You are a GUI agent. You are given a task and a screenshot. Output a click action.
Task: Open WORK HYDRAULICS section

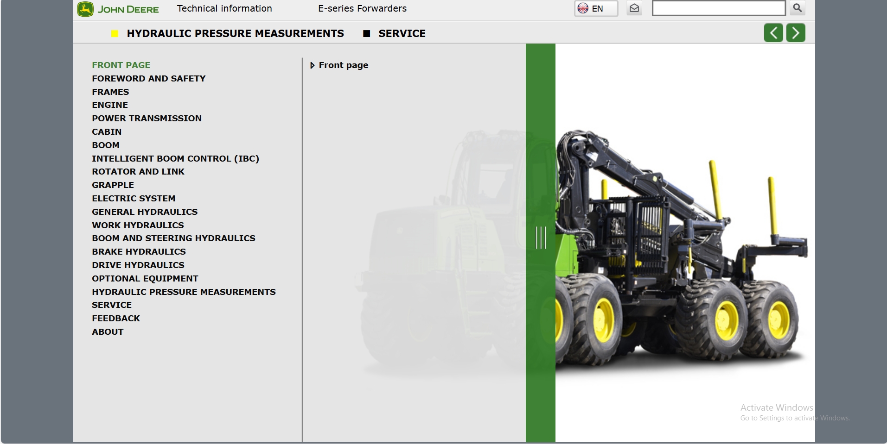[x=138, y=225]
